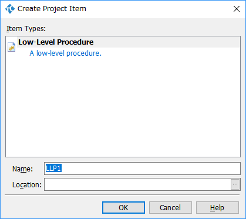Click blank dialog area left of OK

[53, 207]
